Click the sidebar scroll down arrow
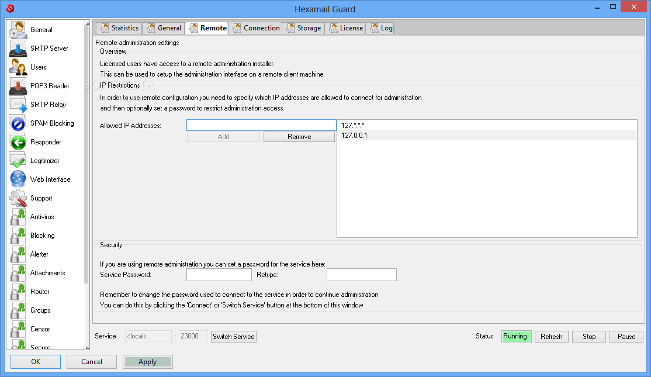This screenshot has height=377, width=651. (x=86, y=348)
